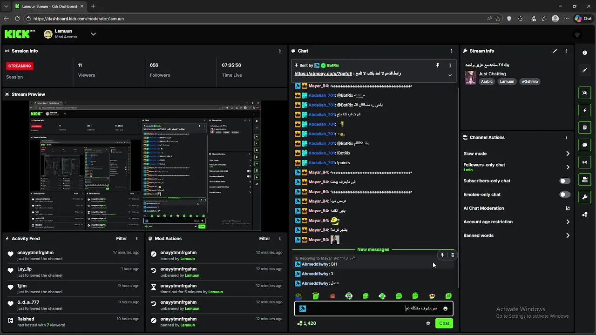Pin the hovered Ahmedd1why GH message
Image resolution: width=596 pixels, height=335 pixels.
(442, 255)
